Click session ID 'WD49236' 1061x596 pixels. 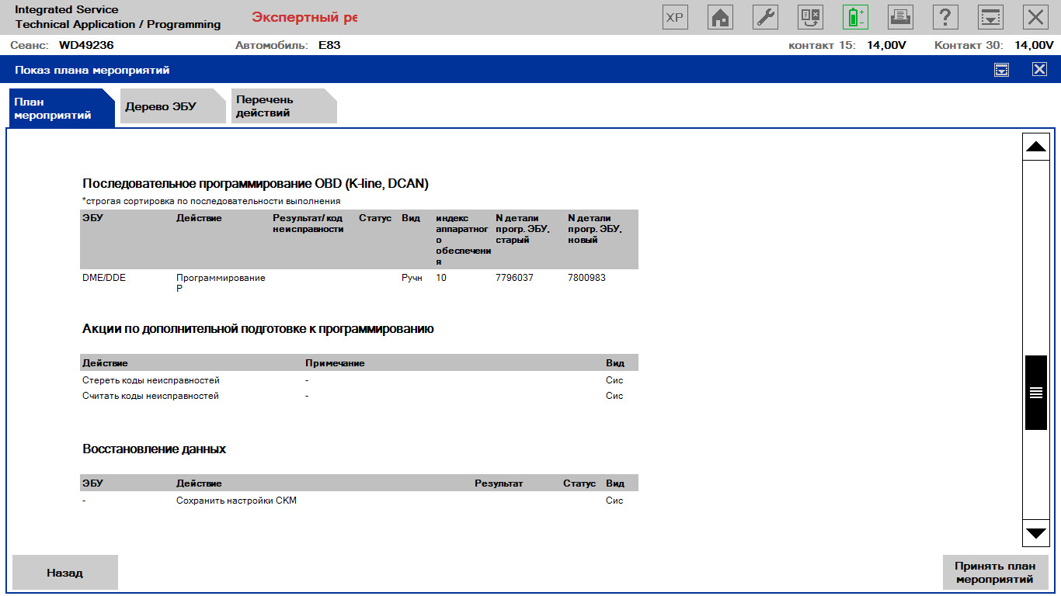coord(86,45)
